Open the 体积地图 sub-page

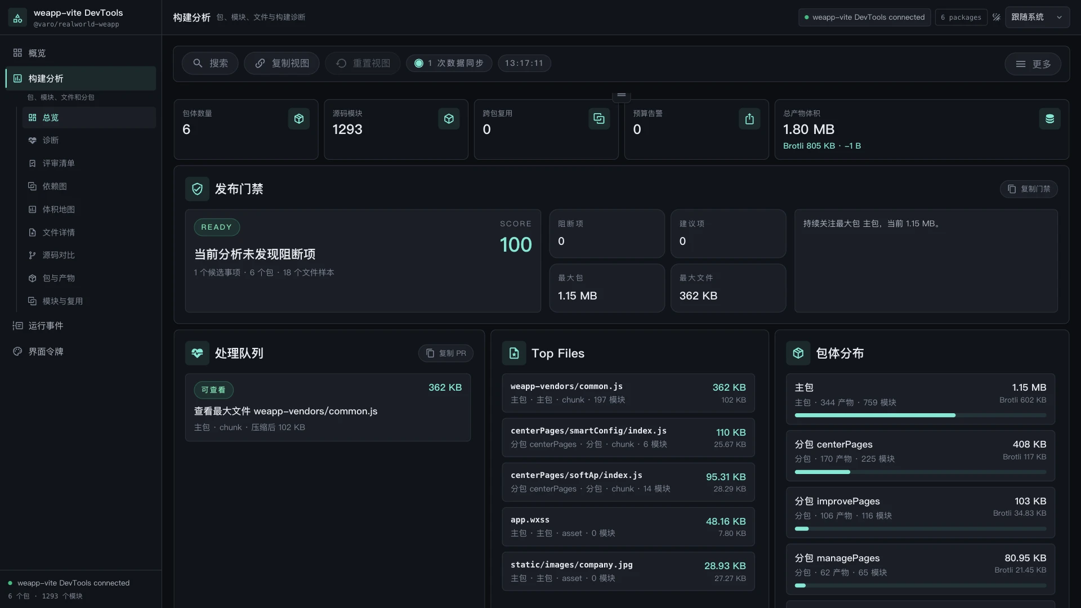pos(89,209)
